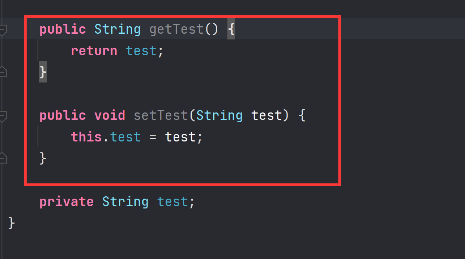Click the class closing brace at bottom
The height and width of the screenshot is (259, 465).
pyautogui.click(x=11, y=223)
